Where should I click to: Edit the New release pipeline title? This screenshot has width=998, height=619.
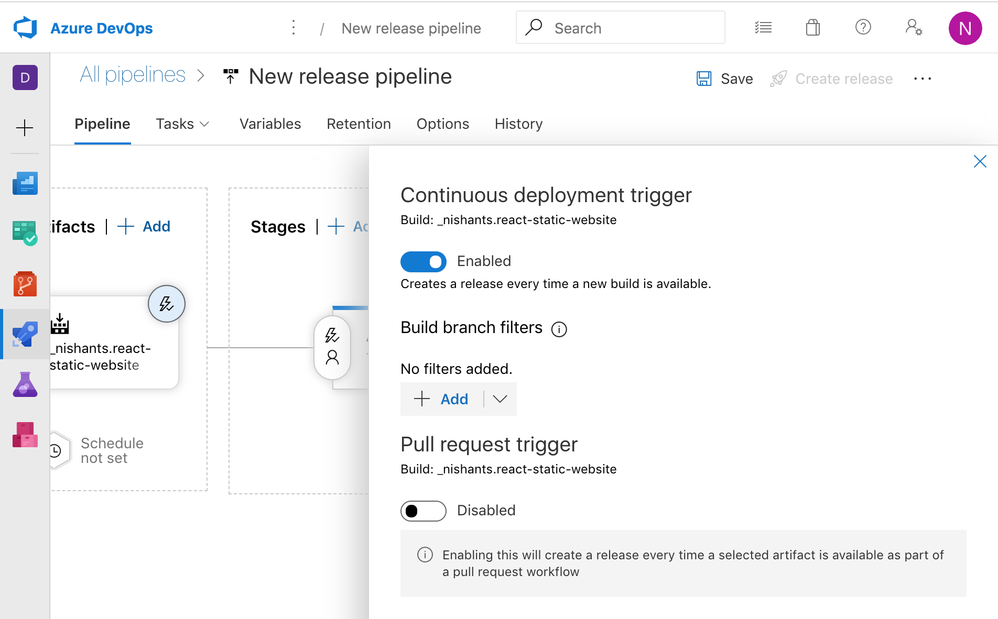[x=350, y=76]
